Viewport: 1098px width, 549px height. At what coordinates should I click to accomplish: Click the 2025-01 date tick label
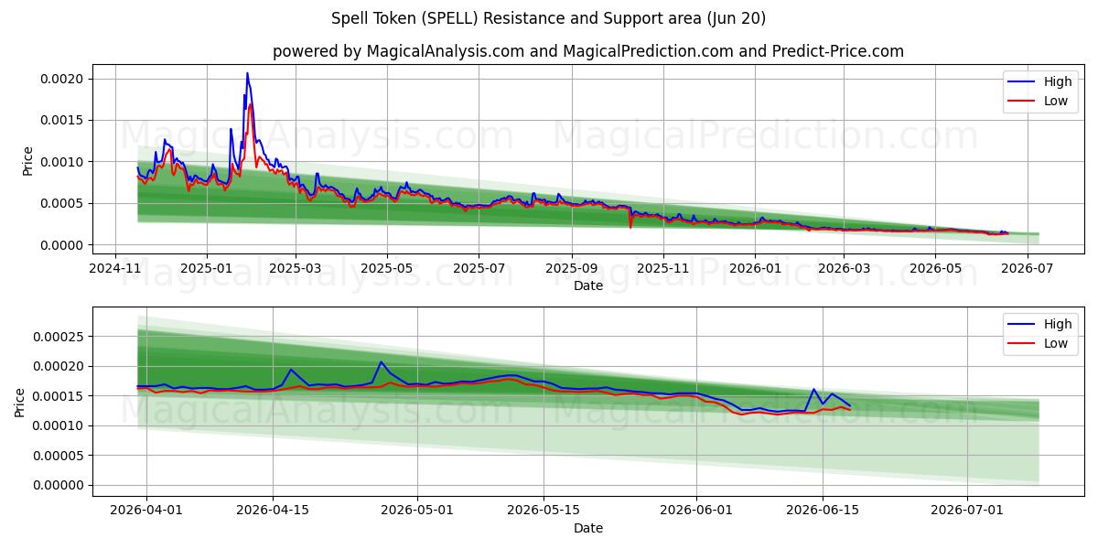[206, 268]
